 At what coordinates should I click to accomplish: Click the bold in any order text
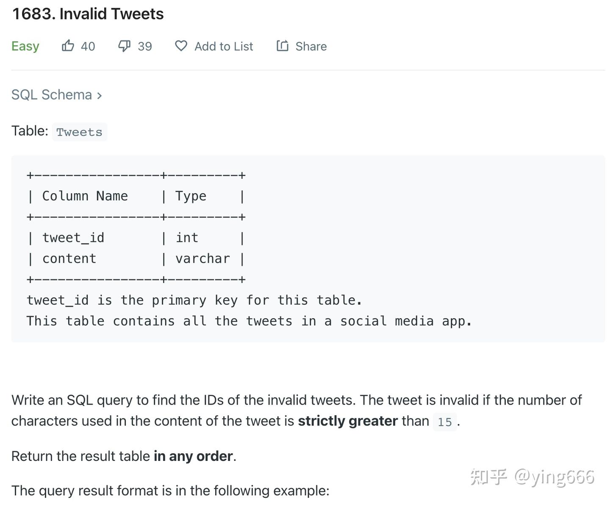click(x=193, y=456)
